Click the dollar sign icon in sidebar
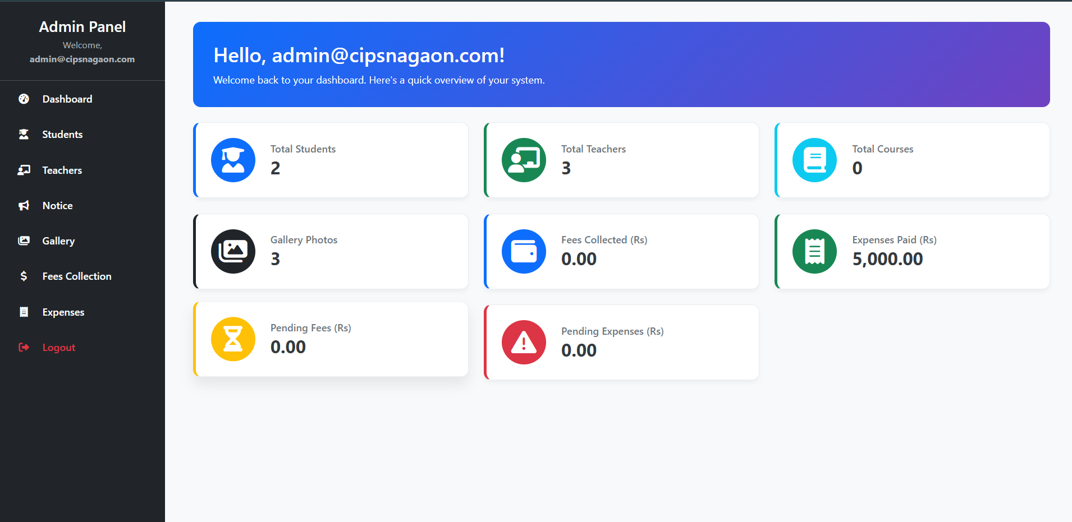Image resolution: width=1072 pixels, height=522 pixels. point(24,276)
